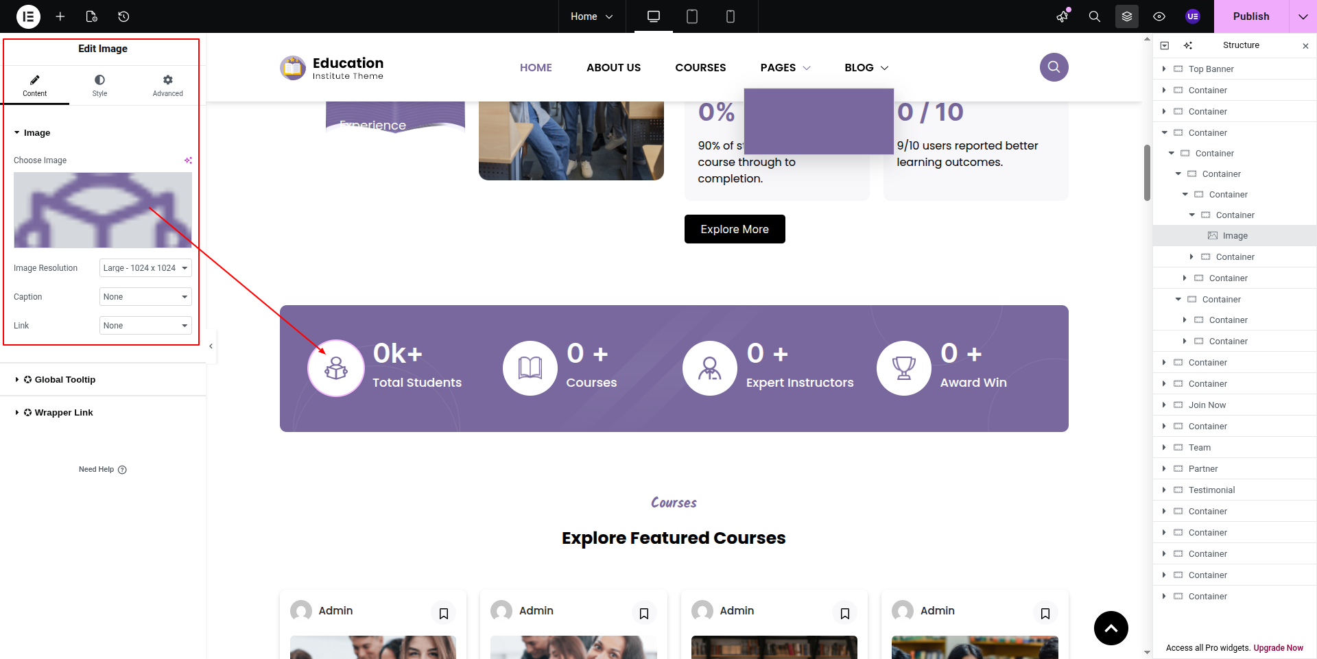Toggle the preview eye icon
The width and height of the screenshot is (1317, 659).
point(1159,16)
